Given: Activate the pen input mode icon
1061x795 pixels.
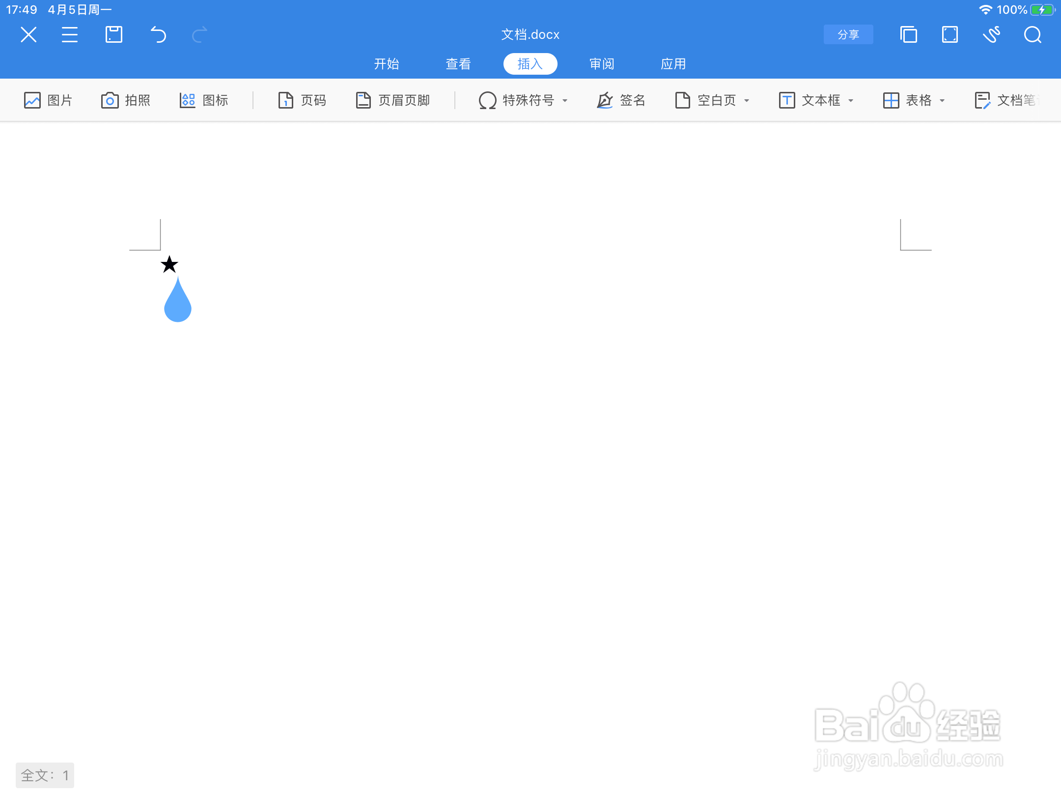Looking at the screenshot, I should coord(991,34).
